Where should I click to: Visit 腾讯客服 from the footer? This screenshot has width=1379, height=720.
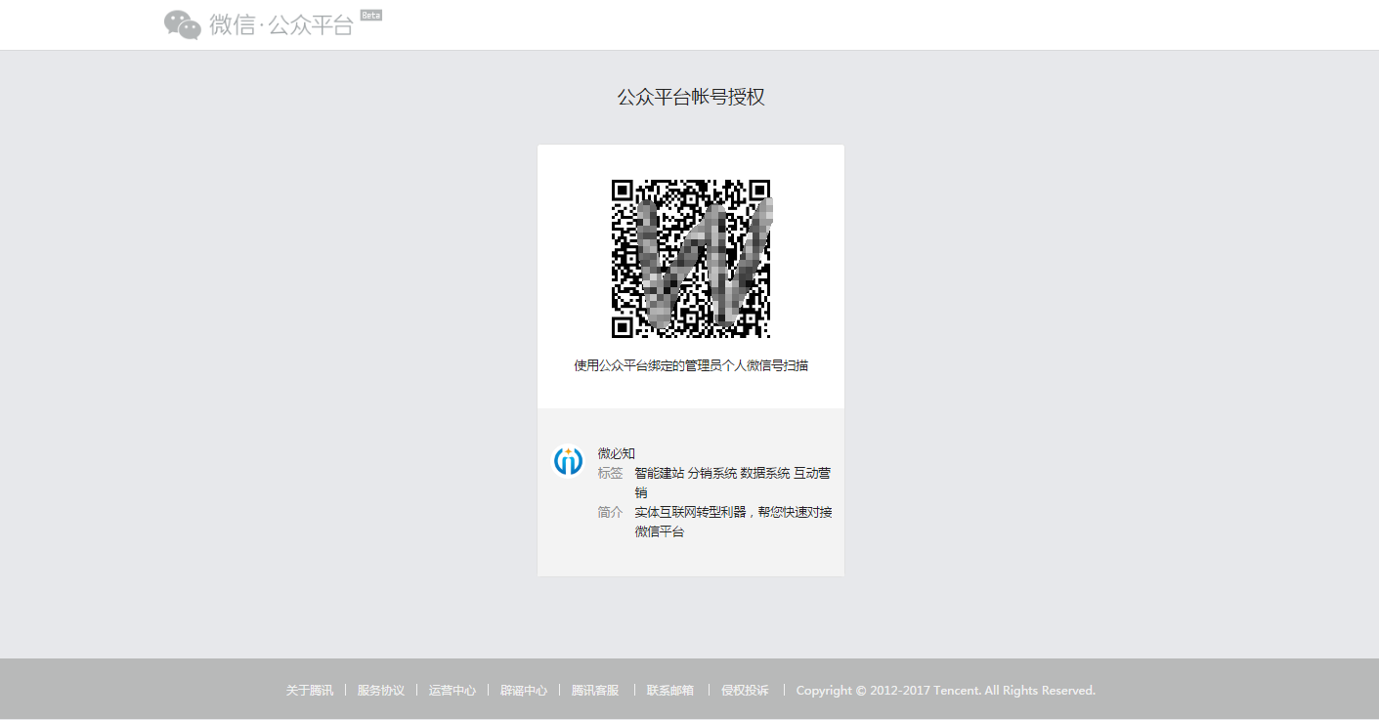pos(595,690)
